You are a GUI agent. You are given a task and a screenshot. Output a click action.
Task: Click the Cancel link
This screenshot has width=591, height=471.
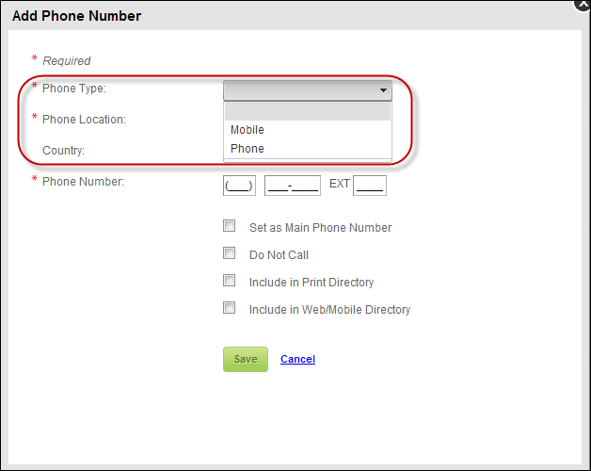coord(297,359)
